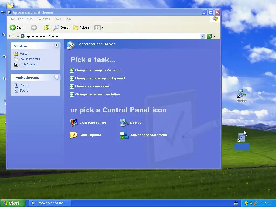
Task: Click Change the computer's theme link
Action: click(x=98, y=70)
